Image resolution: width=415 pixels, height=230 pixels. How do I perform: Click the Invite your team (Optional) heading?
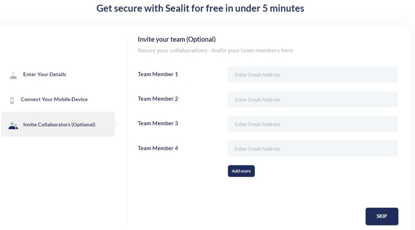(177, 40)
